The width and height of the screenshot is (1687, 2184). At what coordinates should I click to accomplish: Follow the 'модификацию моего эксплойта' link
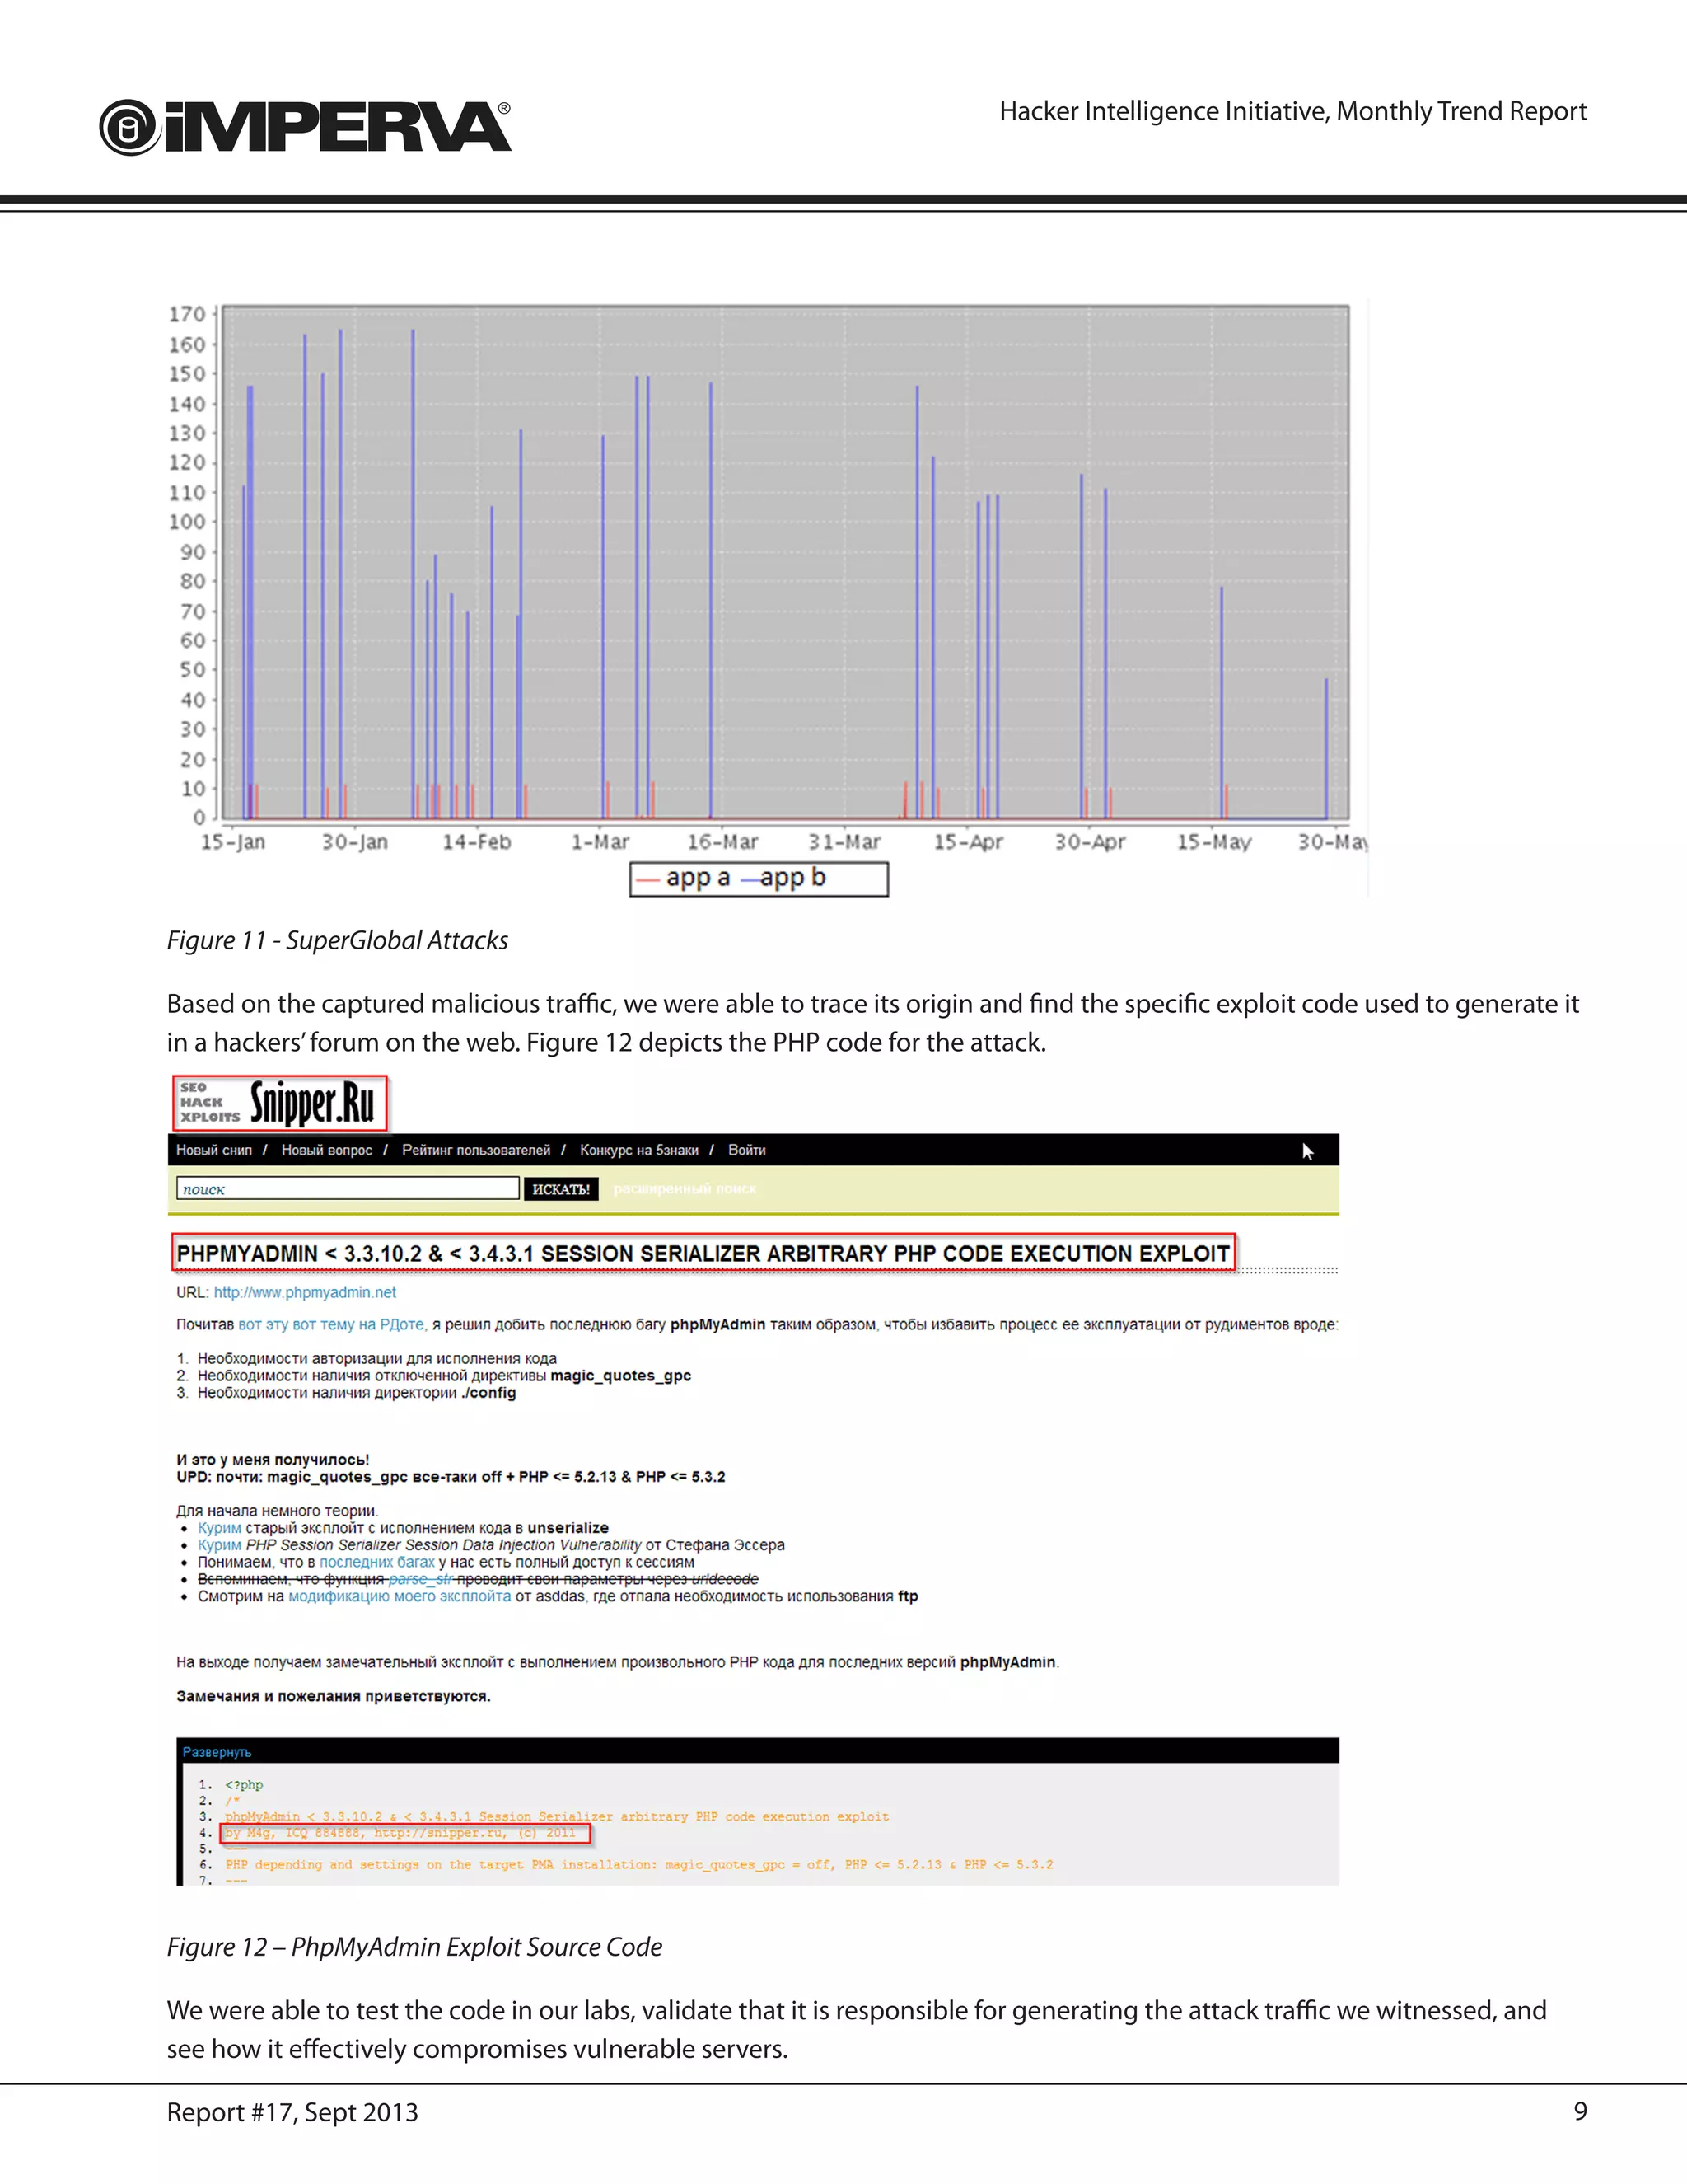coord(400,1596)
